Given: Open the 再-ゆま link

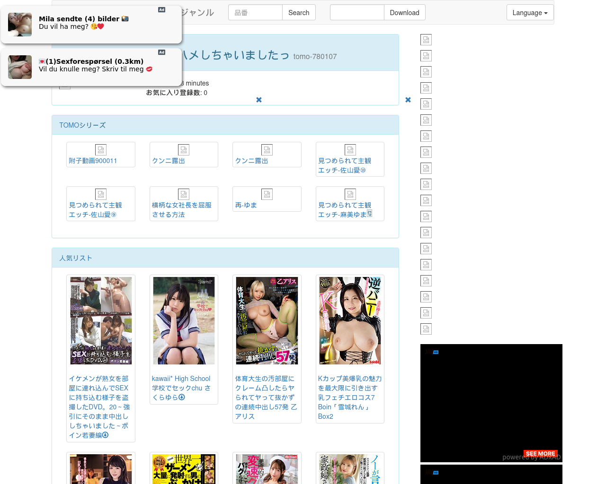Looking at the screenshot, I should [246, 205].
